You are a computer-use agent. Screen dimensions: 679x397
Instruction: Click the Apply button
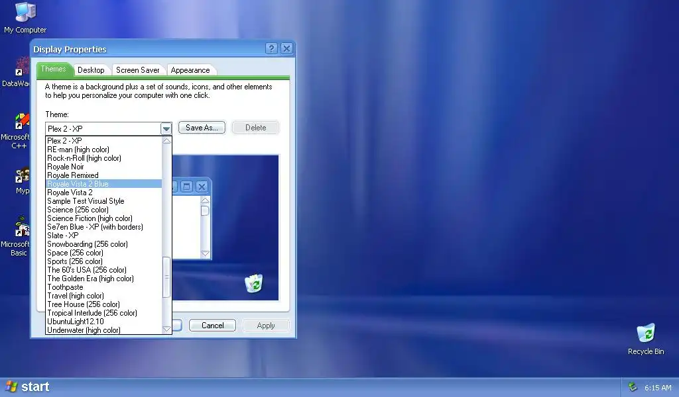tap(266, 326)
